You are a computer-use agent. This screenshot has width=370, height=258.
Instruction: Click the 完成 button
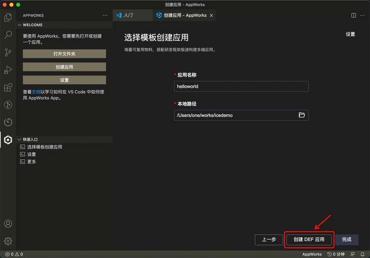point(347,240)
